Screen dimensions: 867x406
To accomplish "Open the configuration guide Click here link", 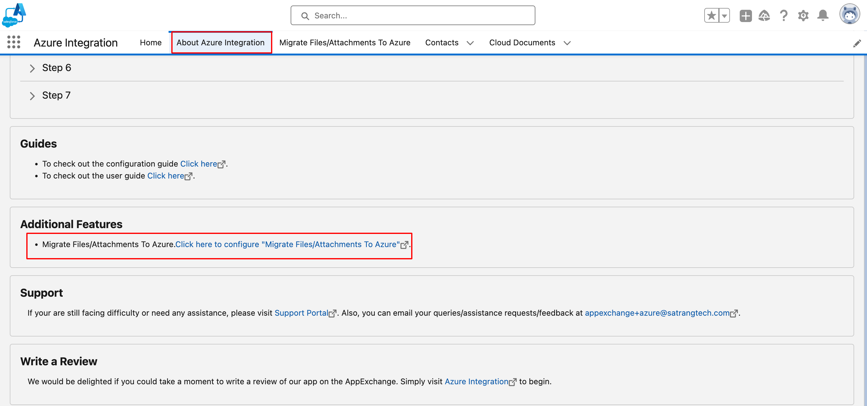I will (199, 164).
